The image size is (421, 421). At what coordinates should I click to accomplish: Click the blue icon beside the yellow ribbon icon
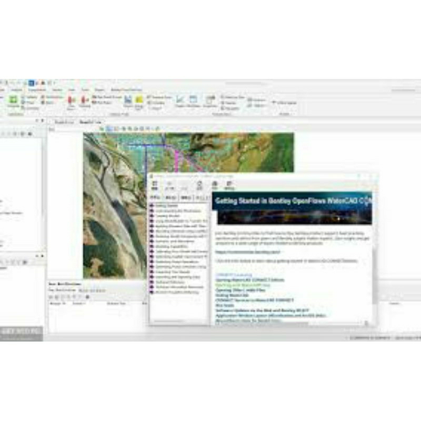pos(128,99)
